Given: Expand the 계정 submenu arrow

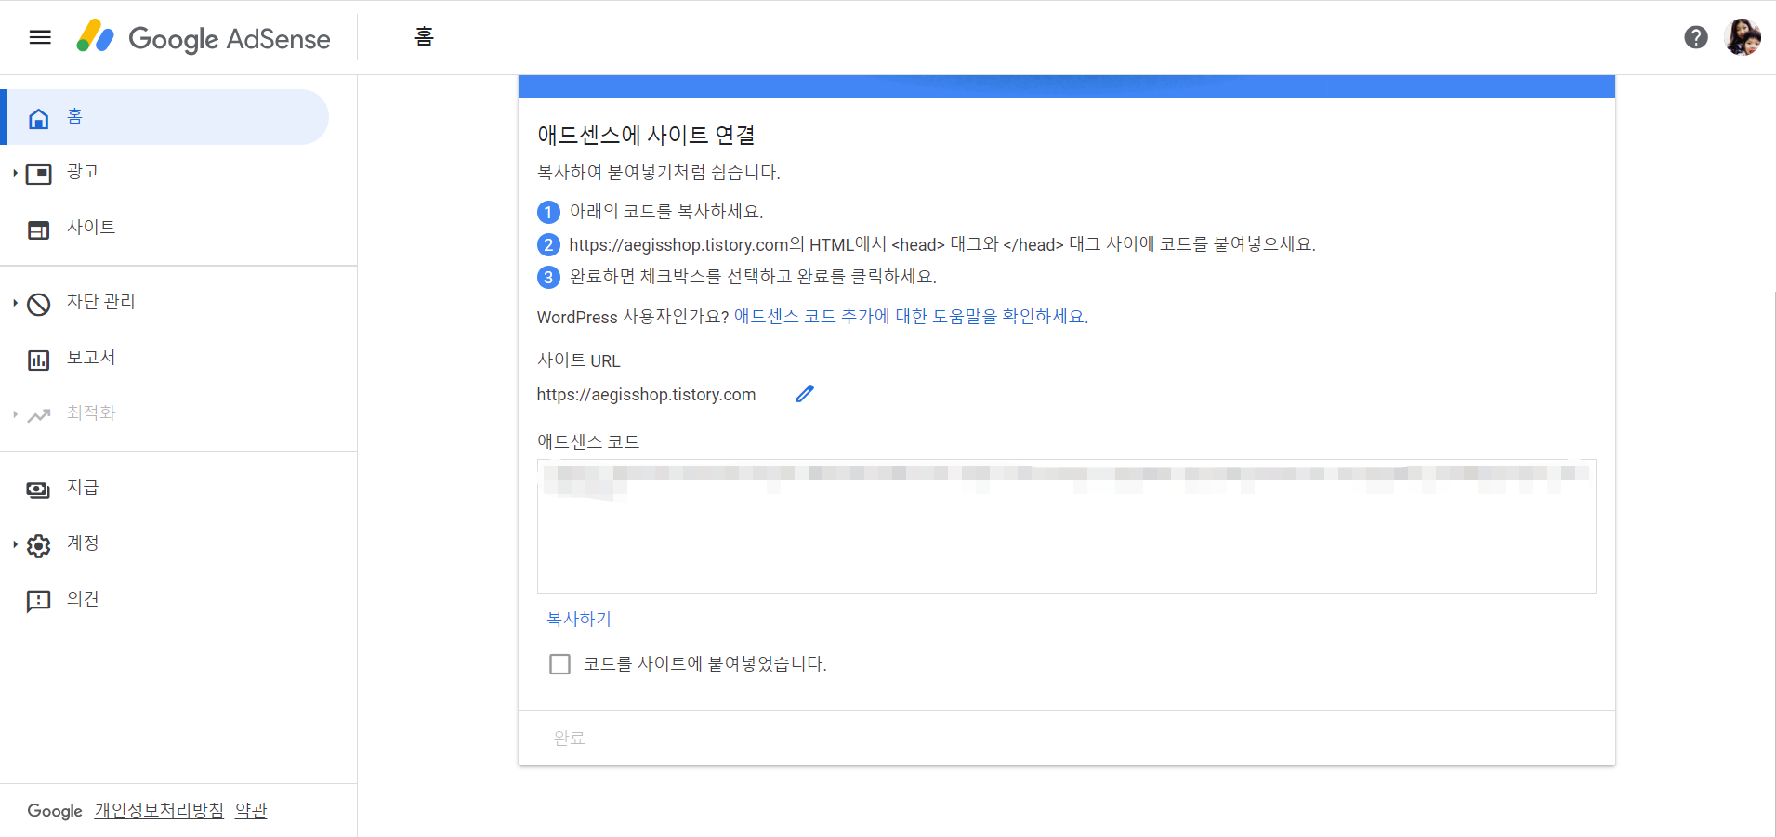Looking at the screenshot, I should click(15, 544).
